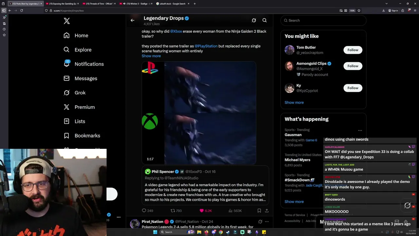Follow Asmongold Clips
This screenshot has height=236, width=419.
353,66
